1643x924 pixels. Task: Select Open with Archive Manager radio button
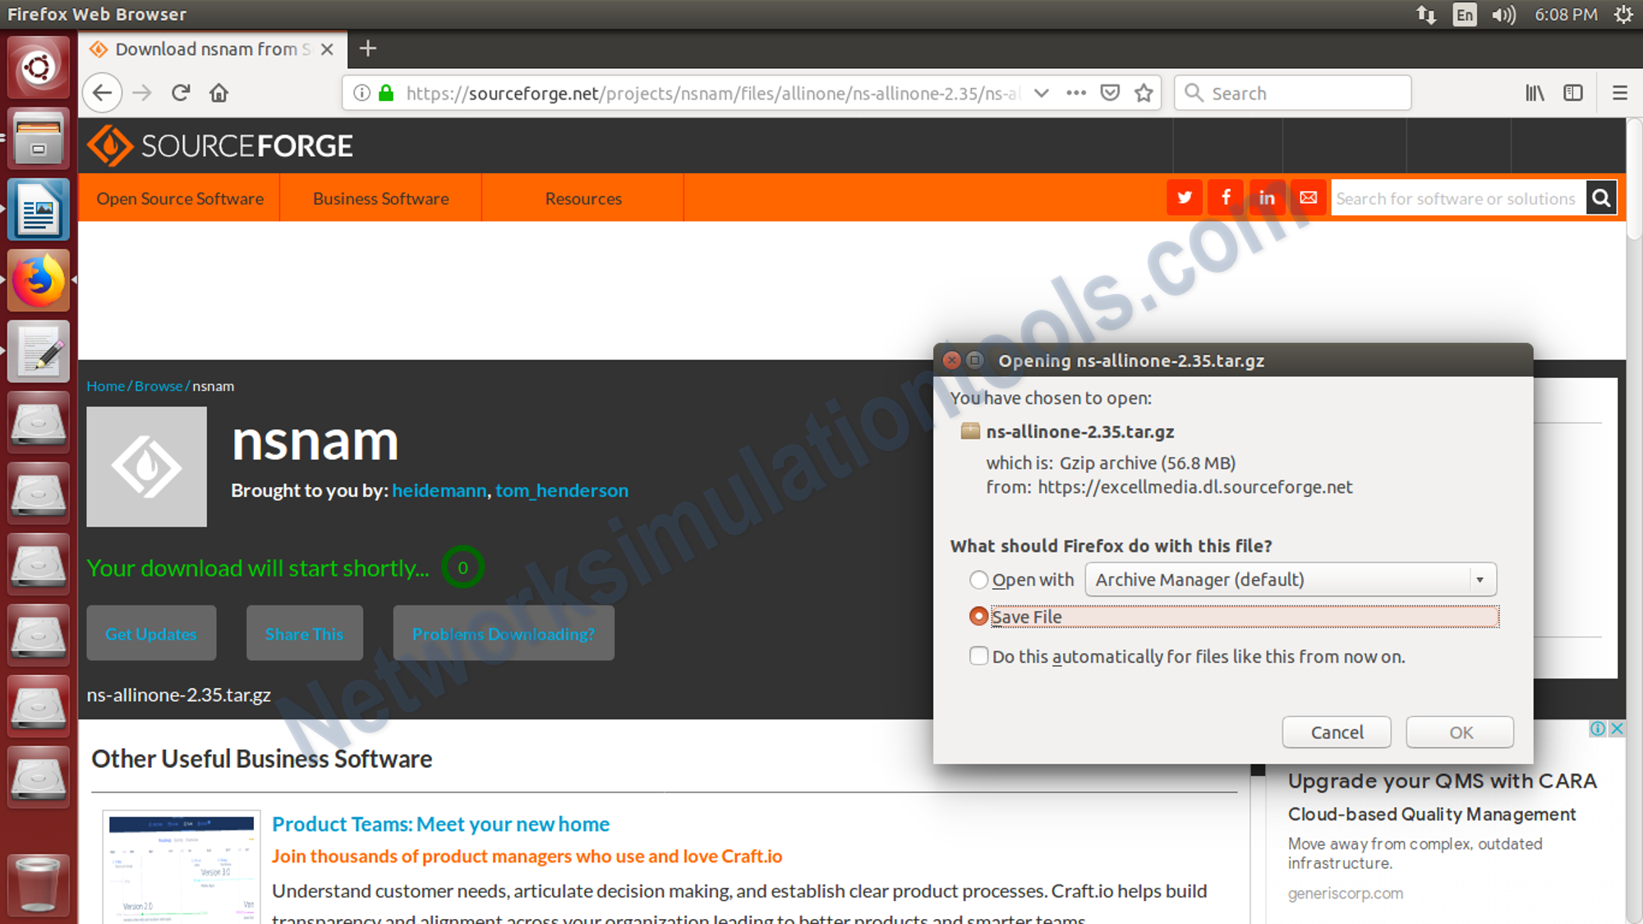click(x=978, y=579)
